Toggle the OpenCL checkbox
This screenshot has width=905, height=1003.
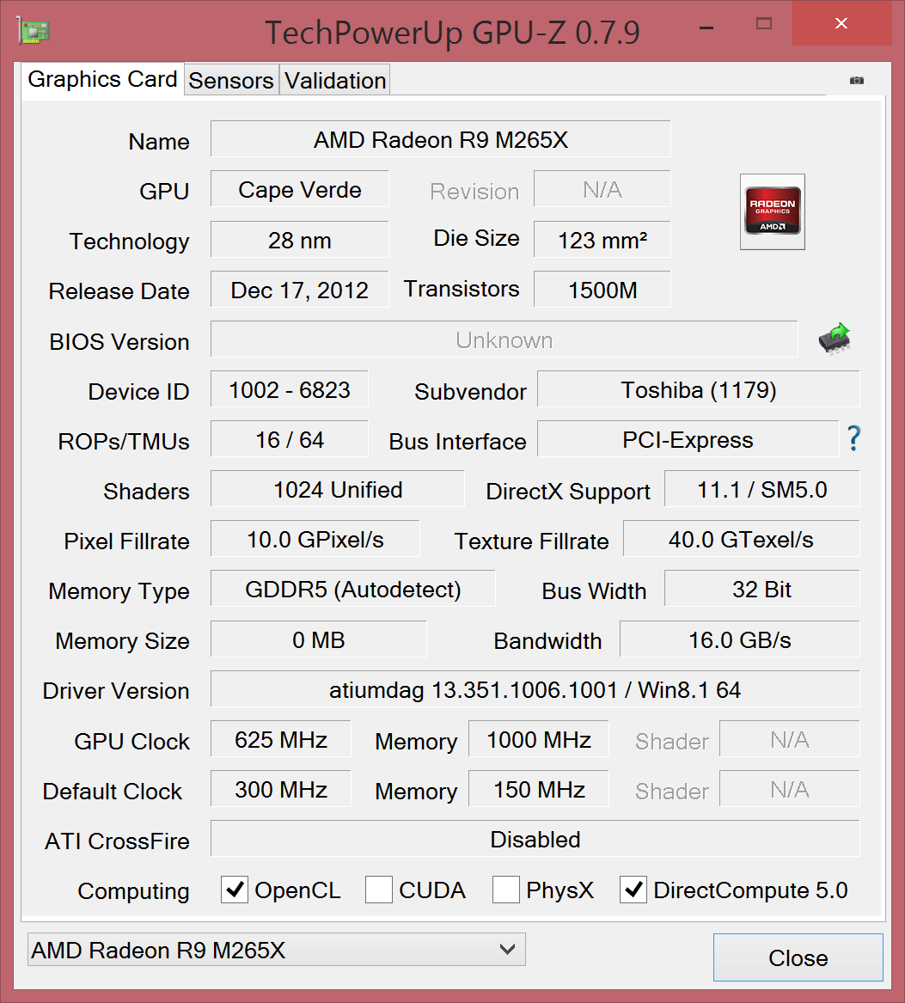pyautogui.click(x=235, y=890)
